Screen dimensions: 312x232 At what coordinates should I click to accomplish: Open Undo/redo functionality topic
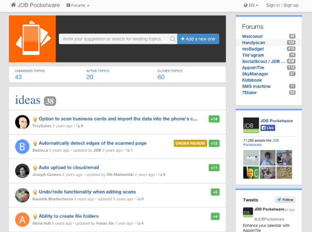pos(87,192)
